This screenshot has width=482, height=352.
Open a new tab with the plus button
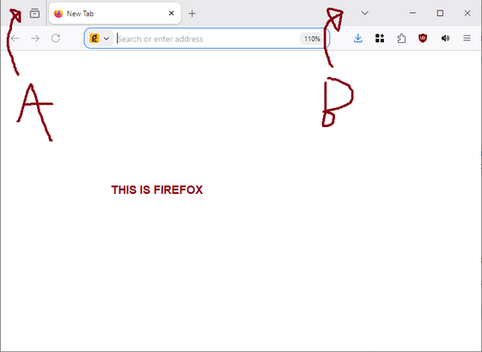click(x=192, y=14)
